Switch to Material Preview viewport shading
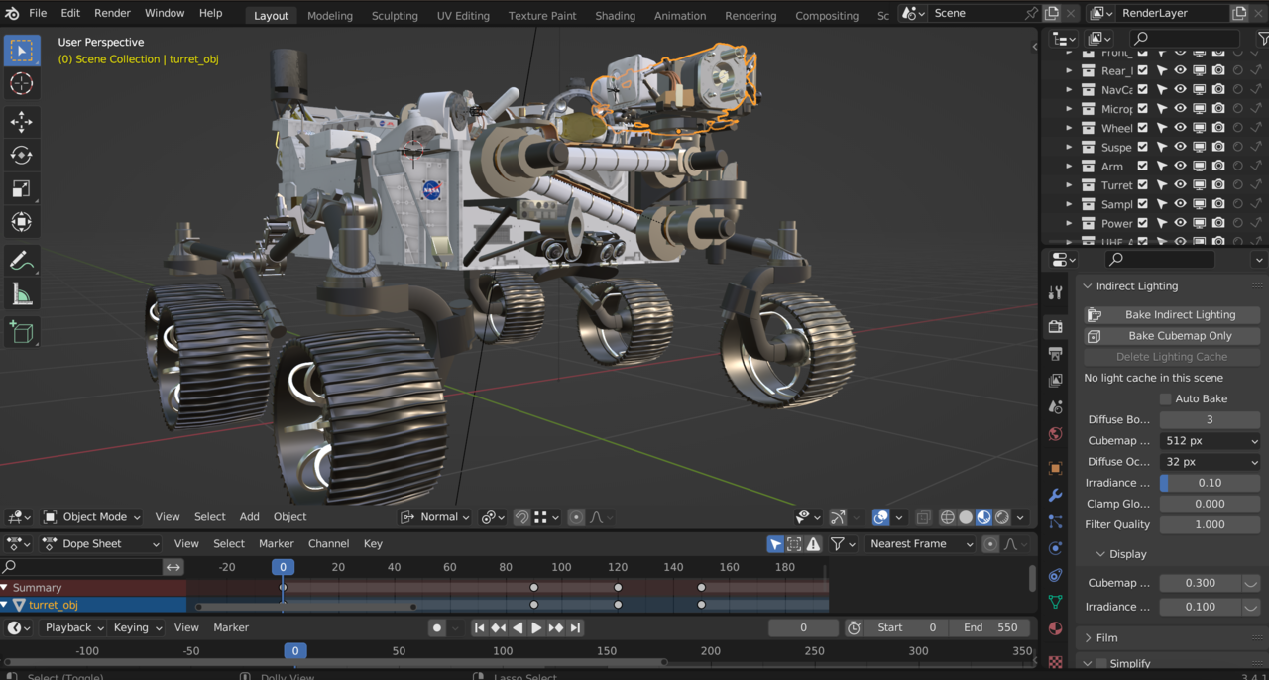This screenshot has width=1269, height=680. tap(983, 517)
